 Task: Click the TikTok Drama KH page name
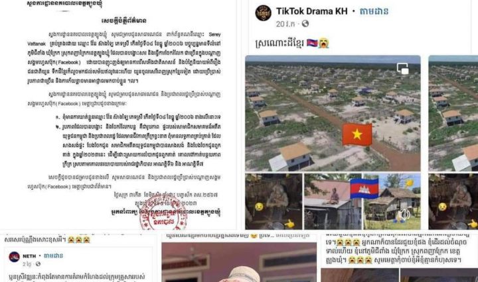(x=311, y=11)
